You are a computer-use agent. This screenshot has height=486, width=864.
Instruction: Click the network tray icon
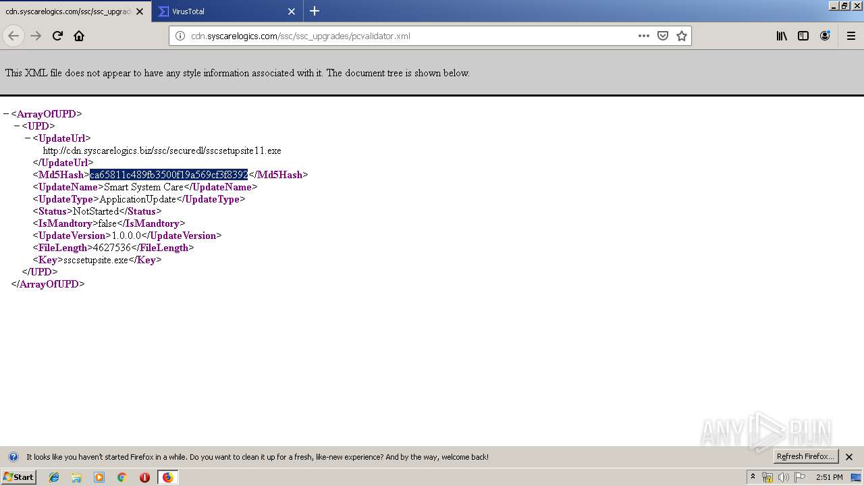click(767, 477)
